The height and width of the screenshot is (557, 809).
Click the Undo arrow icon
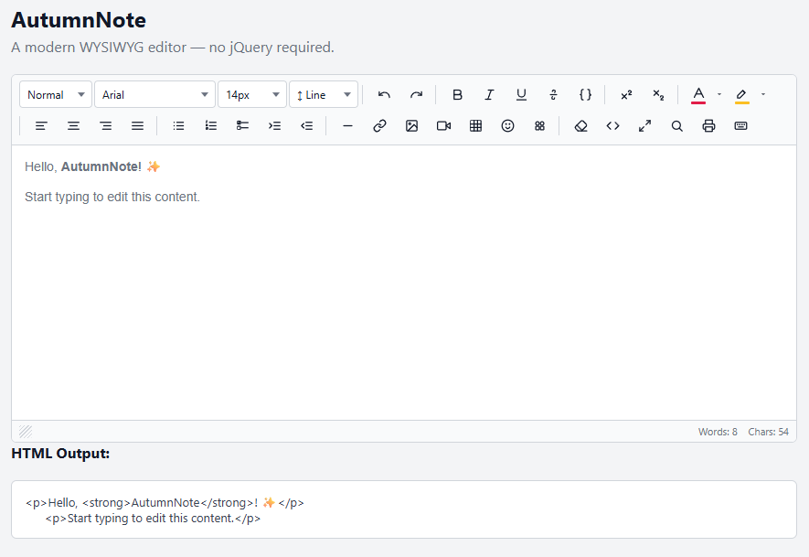(x=384, y=95)
